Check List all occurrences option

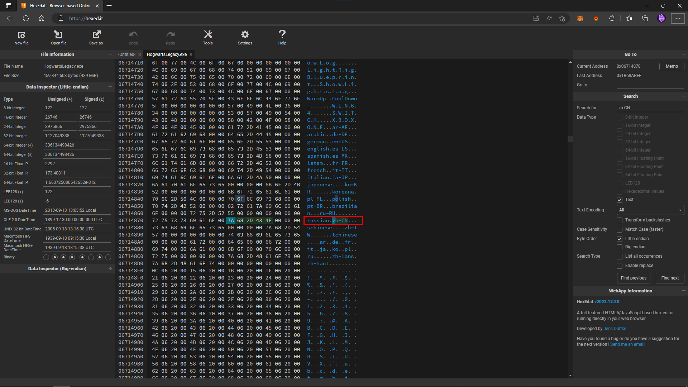point(619,256)
